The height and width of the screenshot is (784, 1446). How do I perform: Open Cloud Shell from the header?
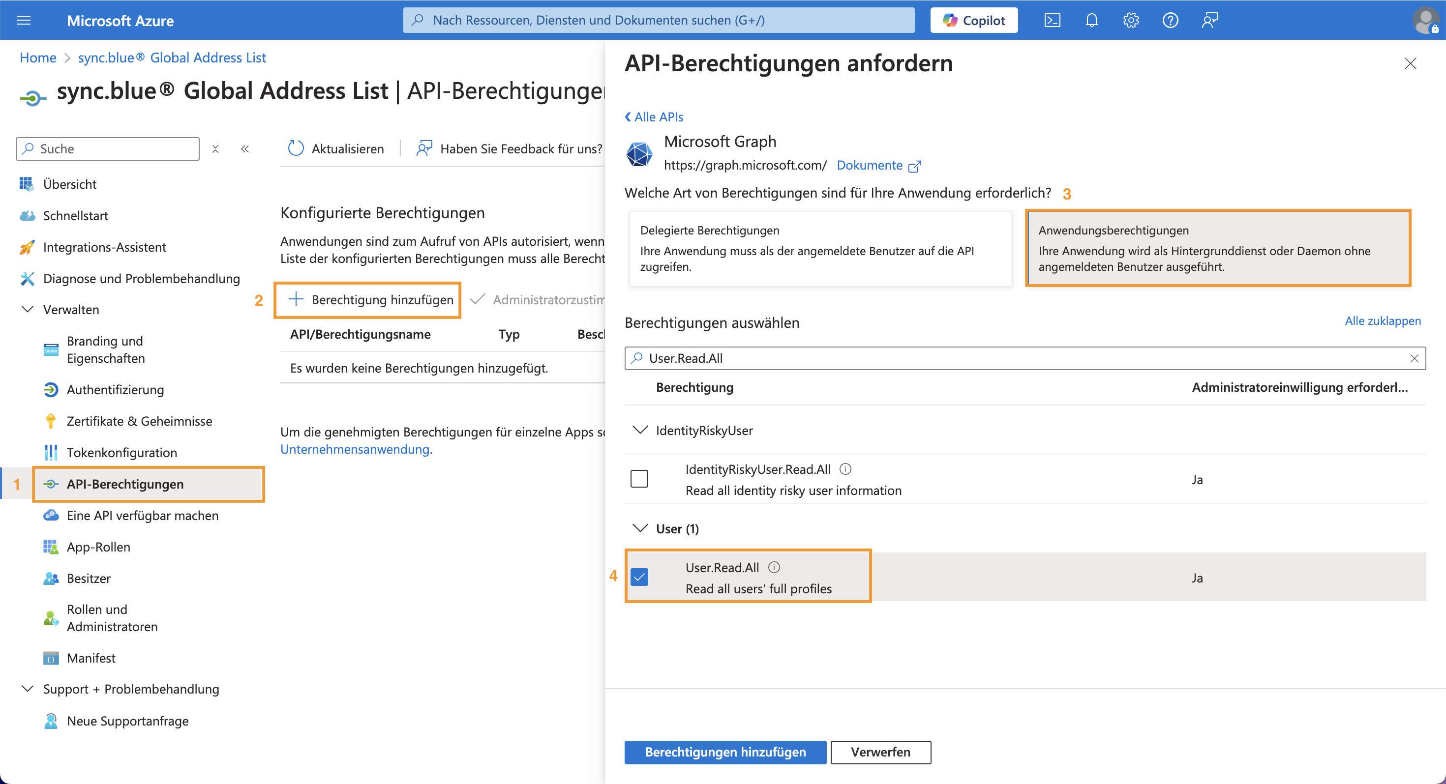pos(1052,21)
